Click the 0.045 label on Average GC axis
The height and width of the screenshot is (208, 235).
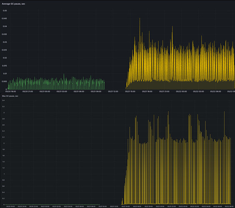pyautogui.click(x=4, y=19)
